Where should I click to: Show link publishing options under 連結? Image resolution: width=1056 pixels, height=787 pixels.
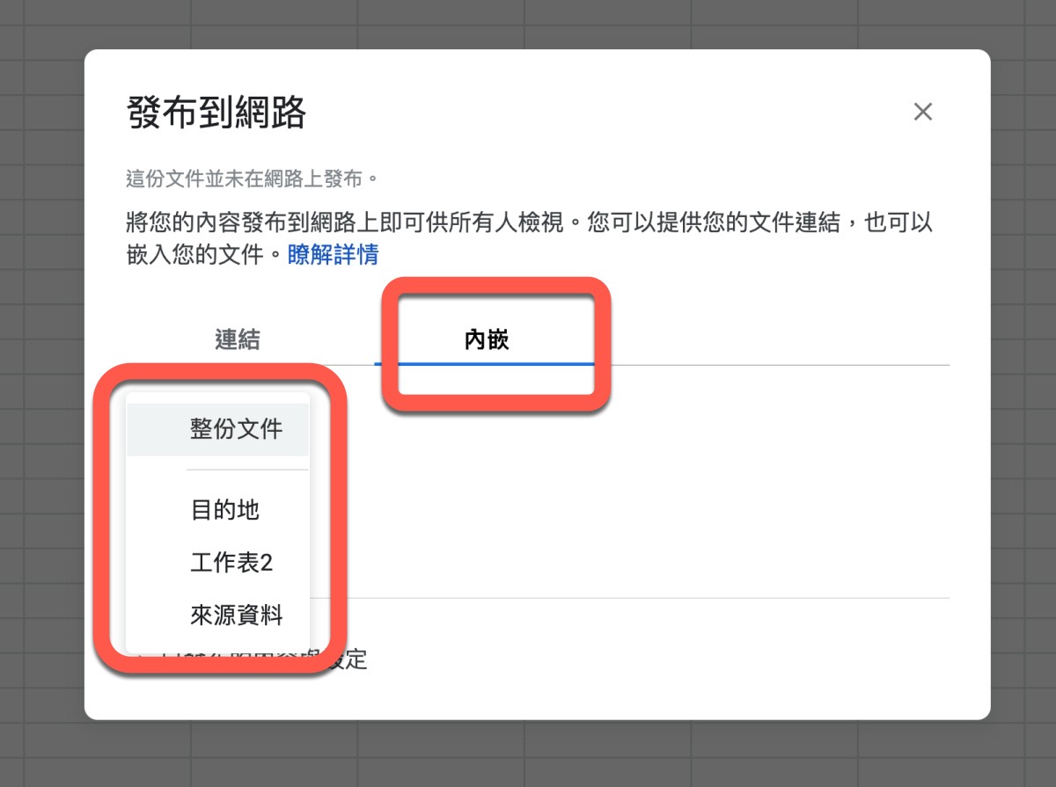237,339
